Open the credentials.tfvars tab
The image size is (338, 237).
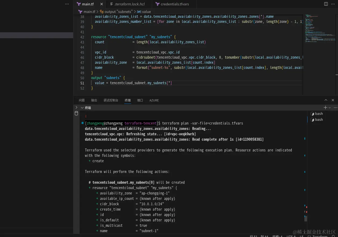click(175, 4)
